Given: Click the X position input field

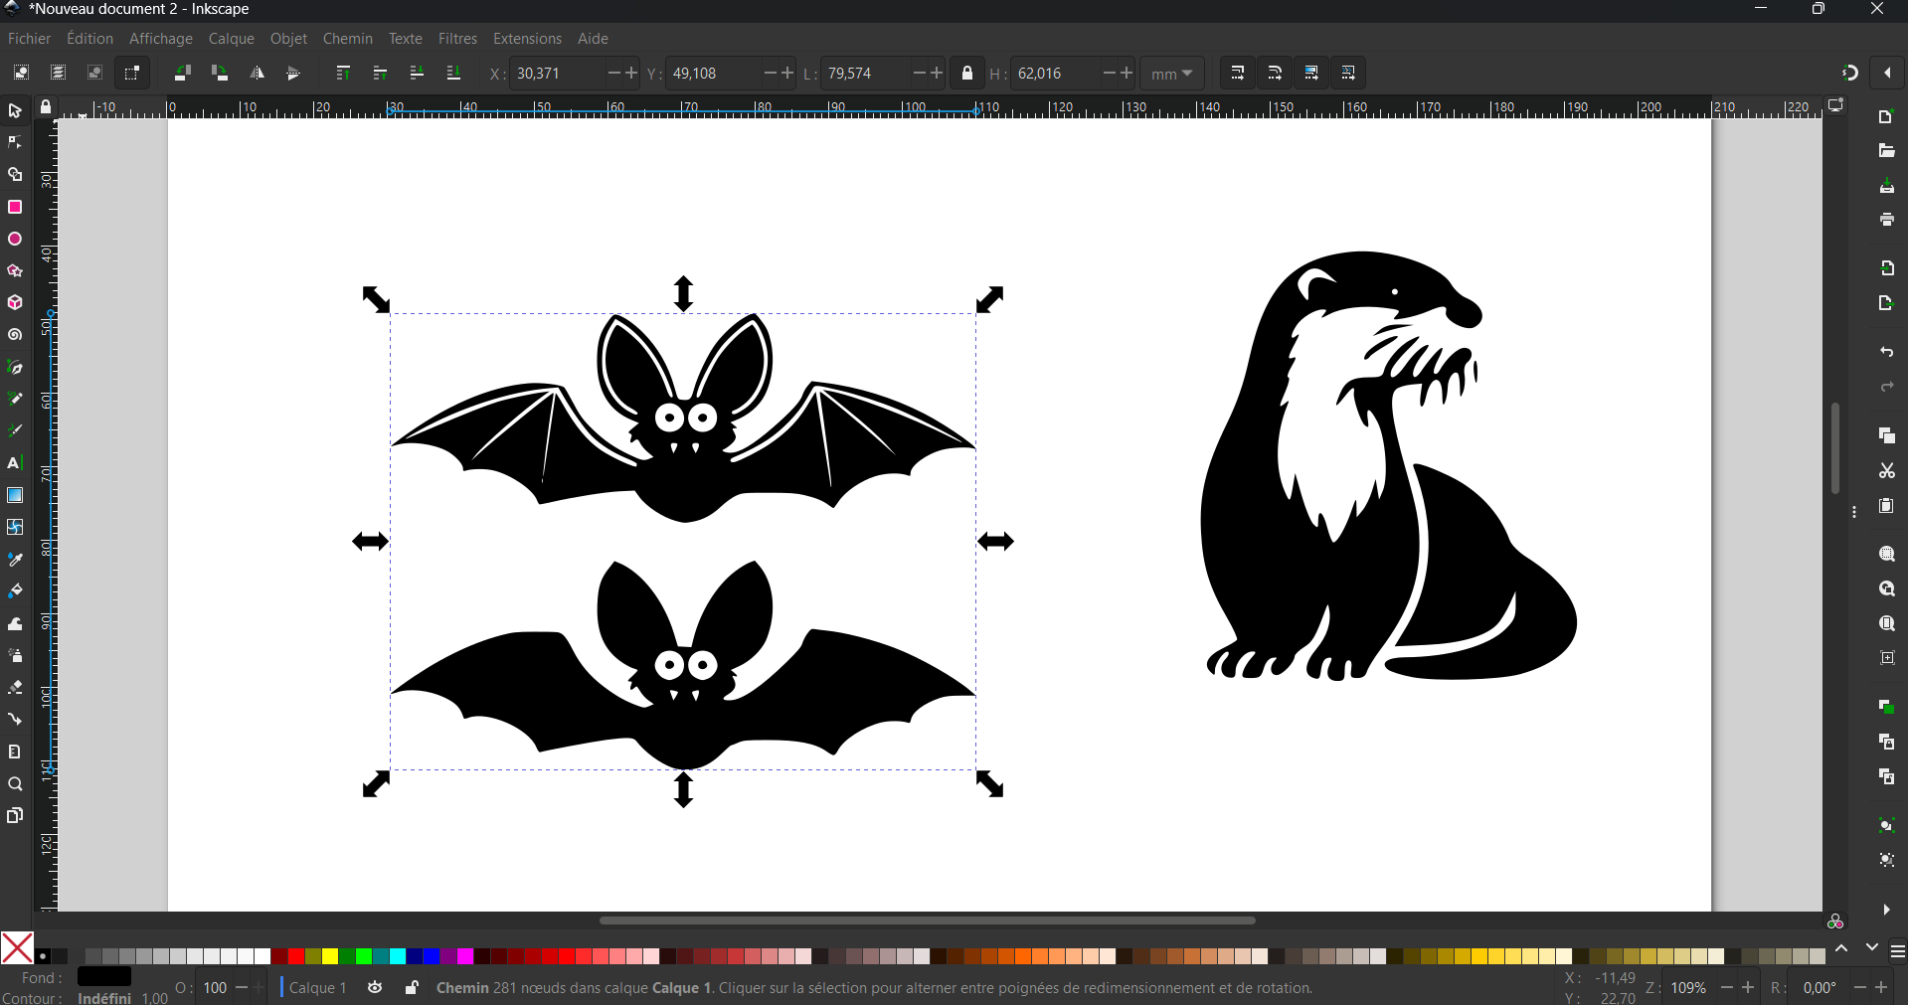Looking at the screenshot, I should (x=557, y=74).
